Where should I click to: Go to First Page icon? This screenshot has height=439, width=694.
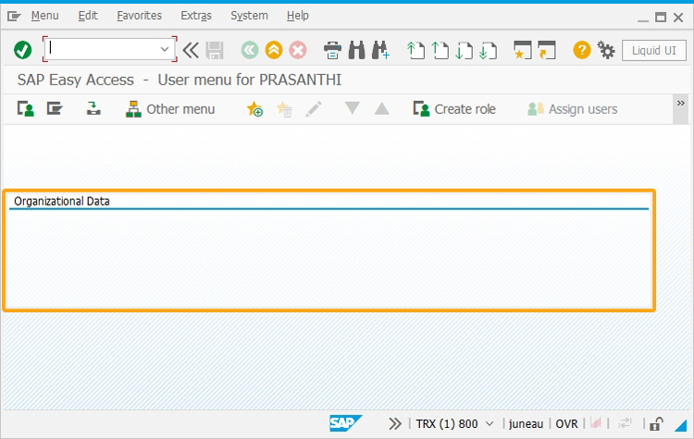[415, 50]
